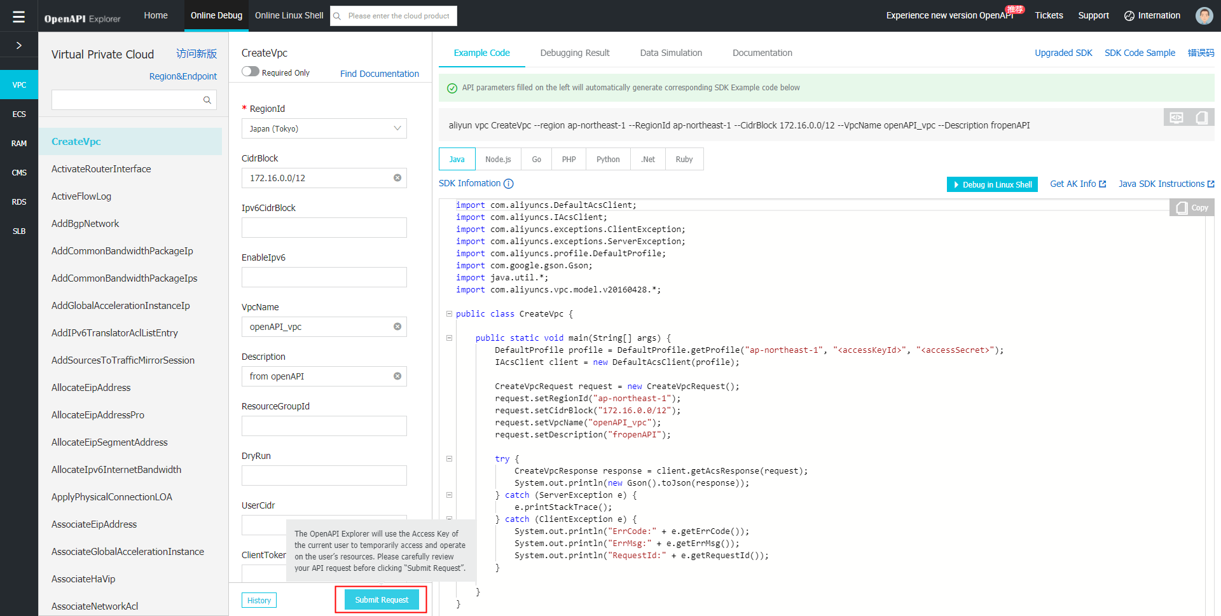Click the 访问新版 link
The image size is (1221, 616).
click(x=197, y=54)
